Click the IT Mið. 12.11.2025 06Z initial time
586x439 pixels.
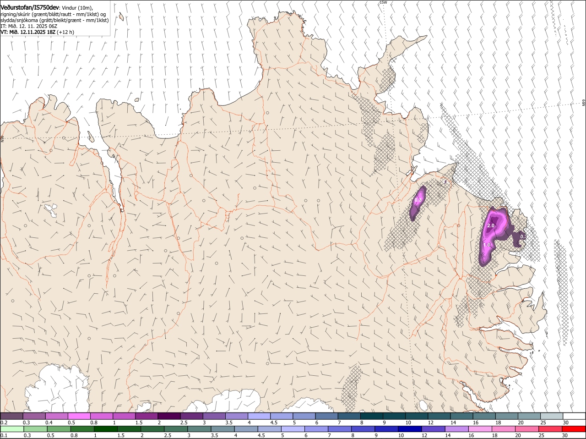[29, 26]
